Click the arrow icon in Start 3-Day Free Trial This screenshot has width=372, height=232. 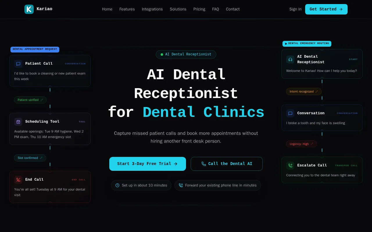point(176,164)
